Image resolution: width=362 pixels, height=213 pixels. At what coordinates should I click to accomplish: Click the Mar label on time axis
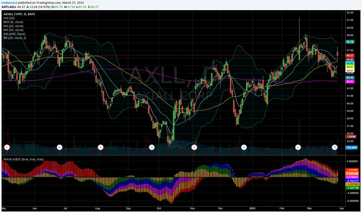coord(309,208)
